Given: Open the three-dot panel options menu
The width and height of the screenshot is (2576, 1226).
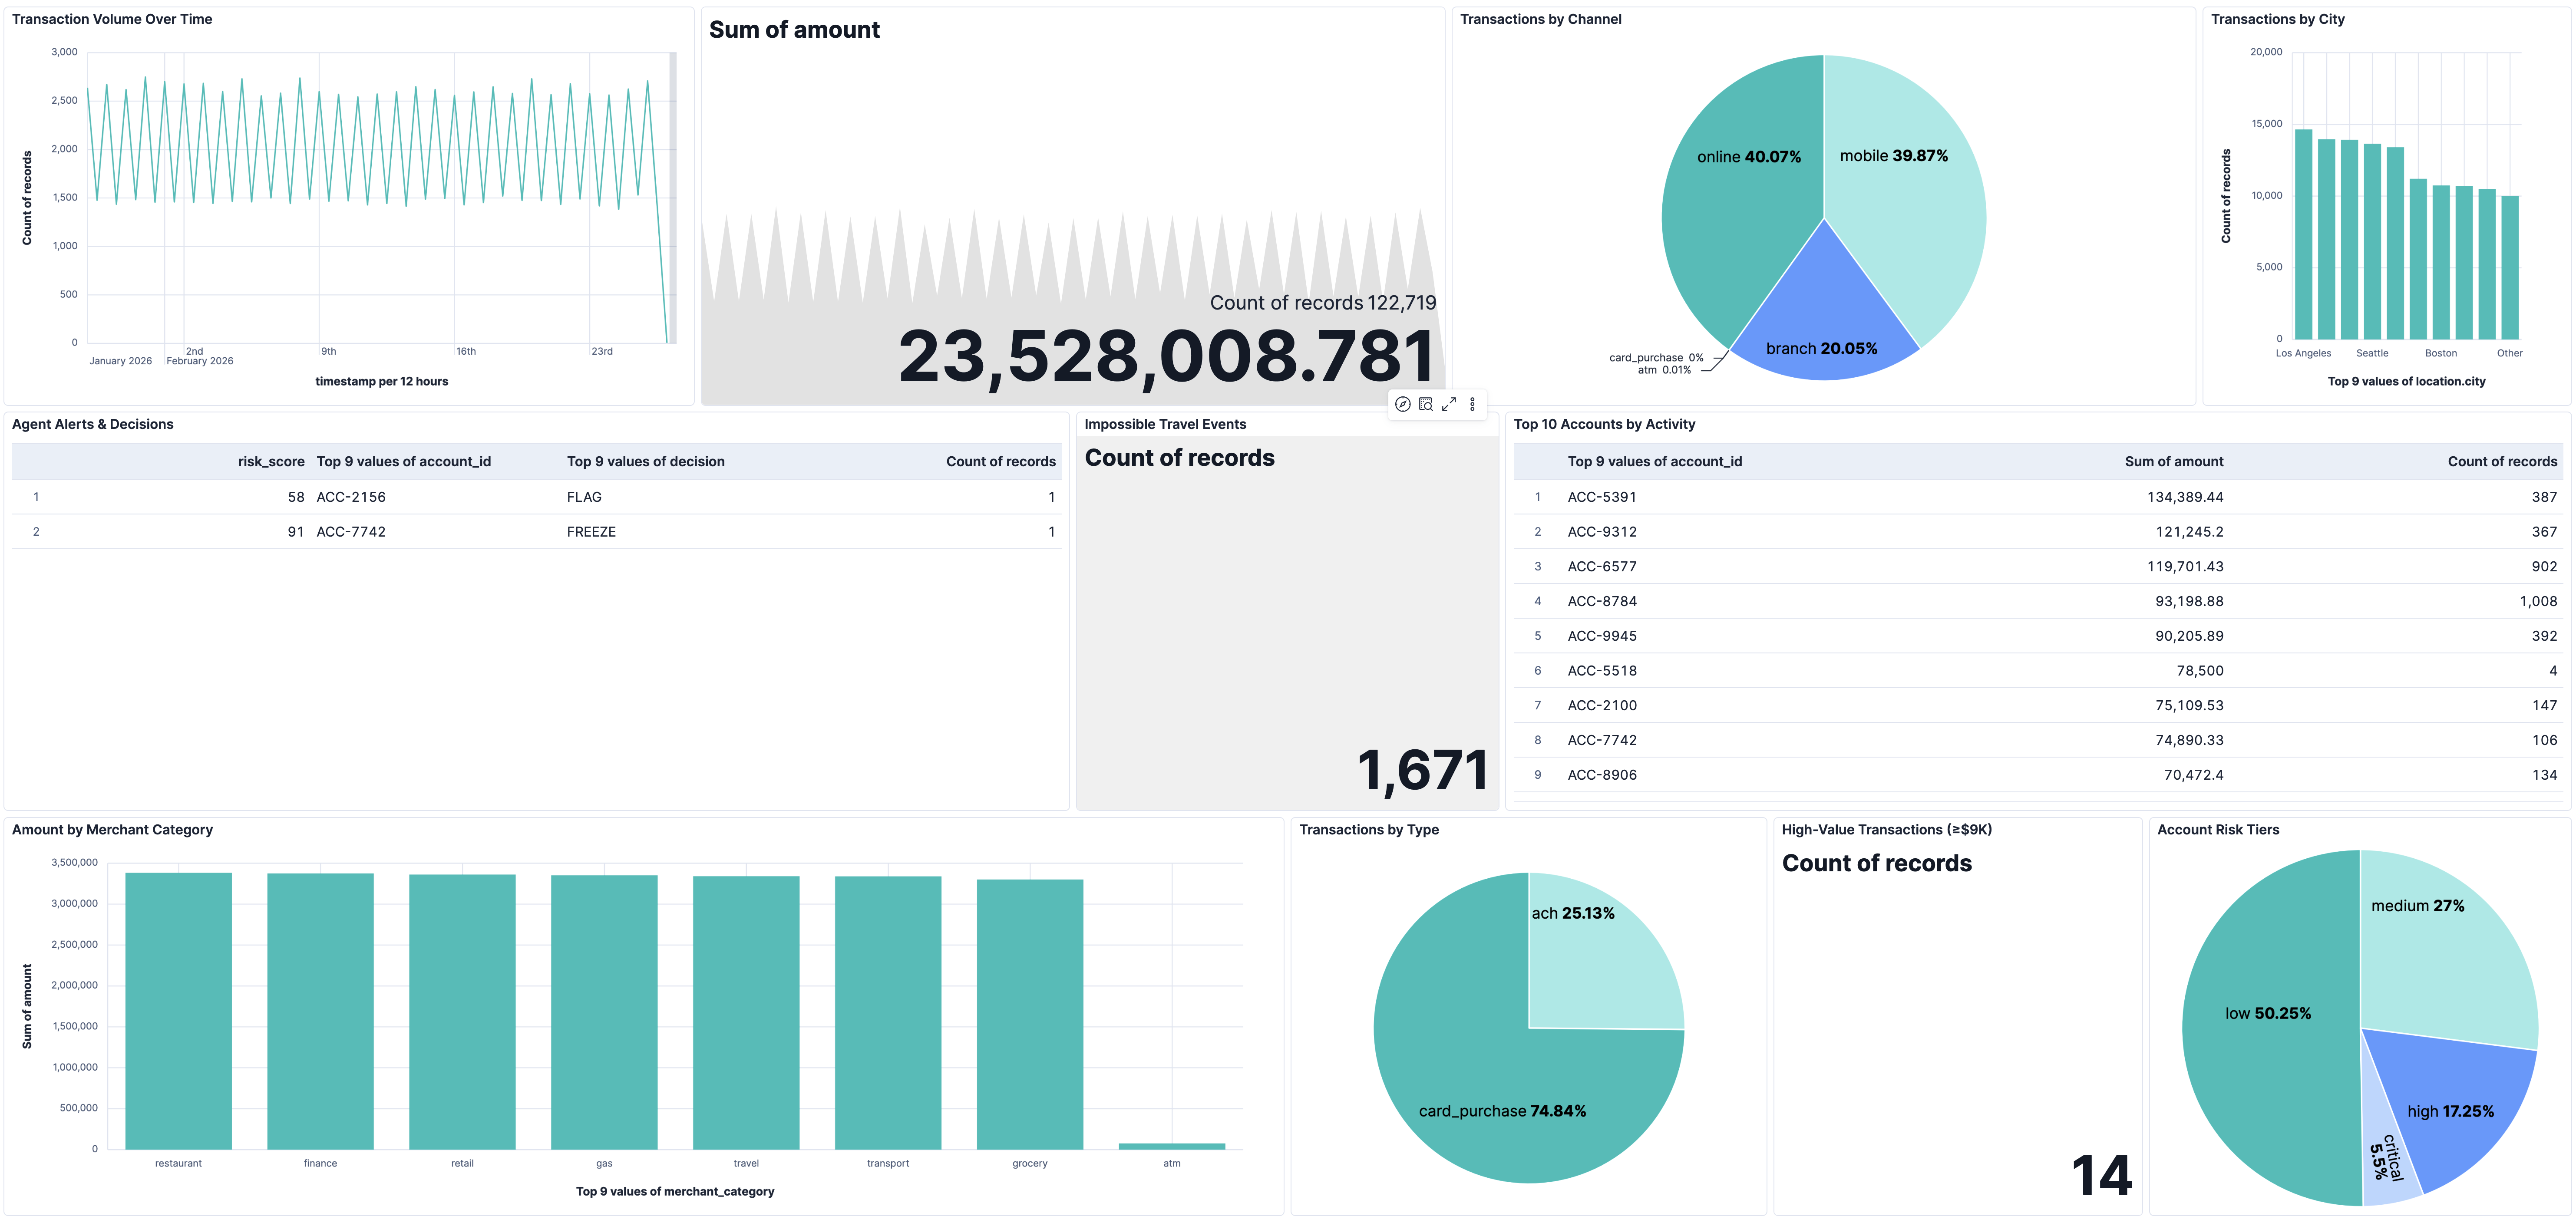Looking at the screenshot, I should [x=1472, y=404].
